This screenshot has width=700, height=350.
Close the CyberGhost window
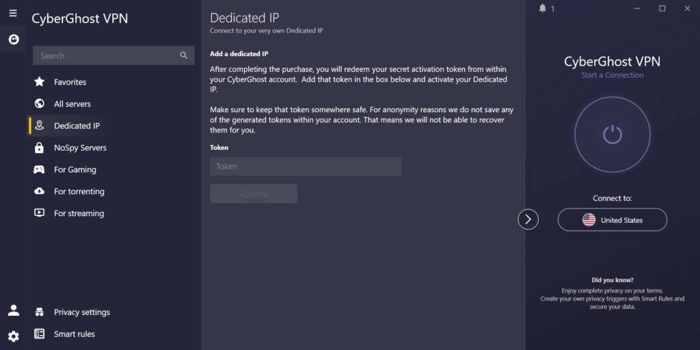click(687, 8)
